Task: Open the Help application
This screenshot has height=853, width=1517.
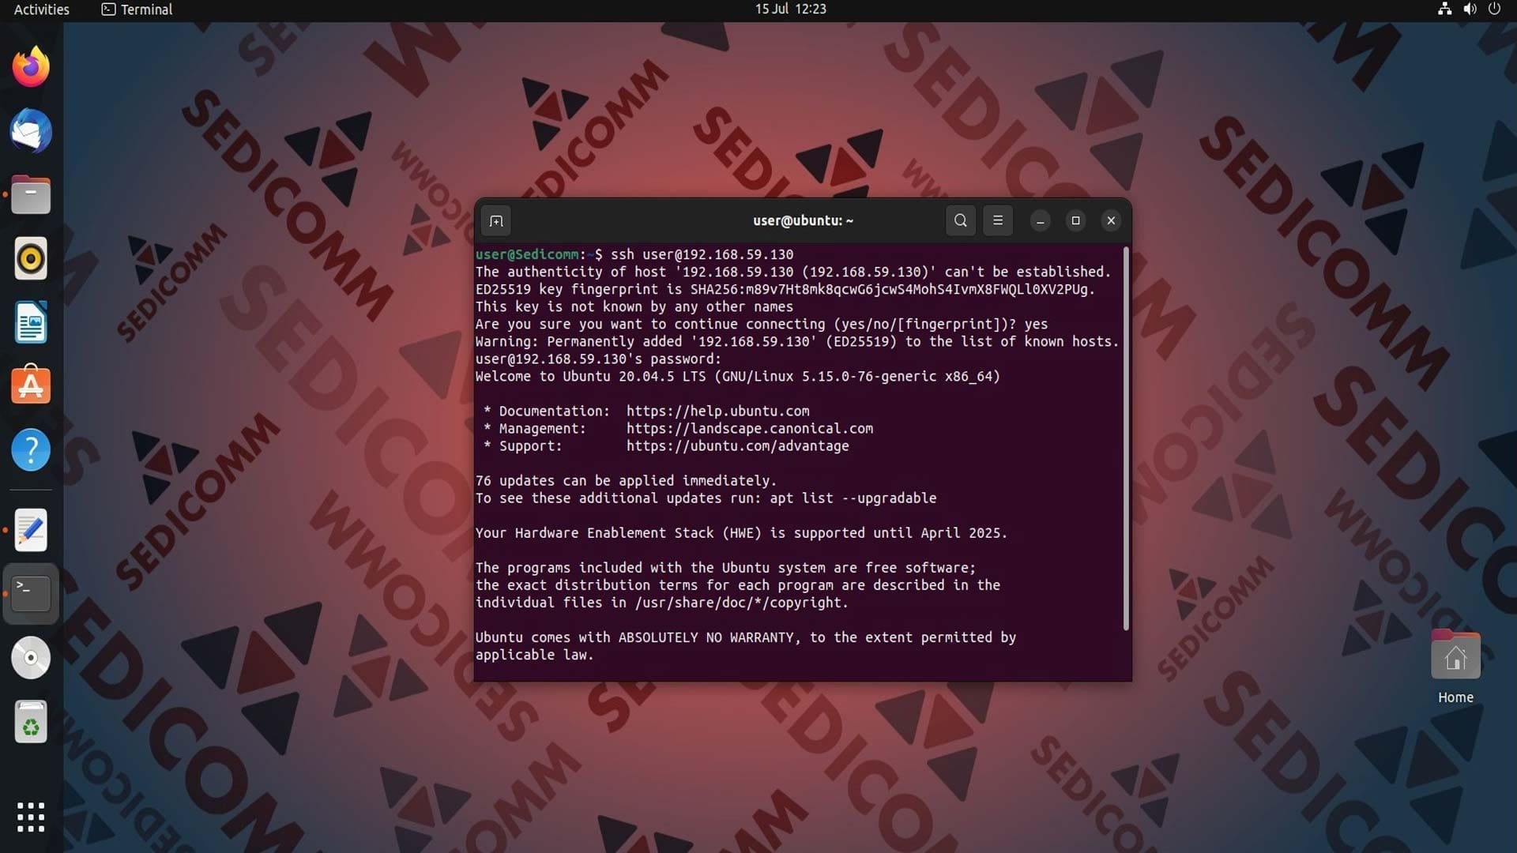Action: [31, 450]
